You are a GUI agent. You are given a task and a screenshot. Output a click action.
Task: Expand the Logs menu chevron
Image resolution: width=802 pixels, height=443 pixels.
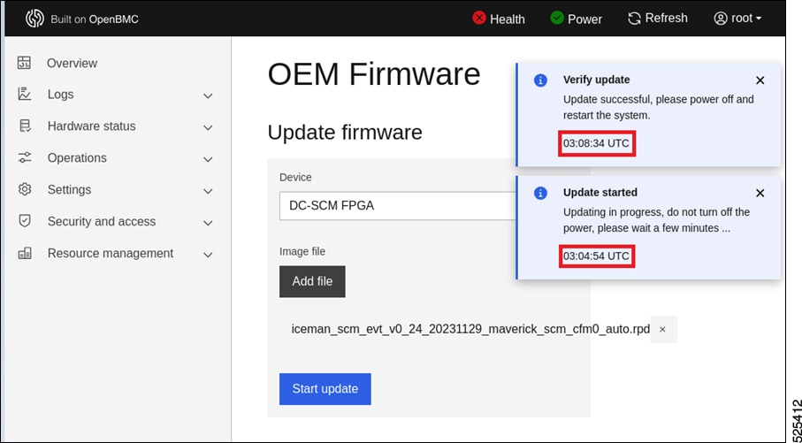tap(209, 95)
